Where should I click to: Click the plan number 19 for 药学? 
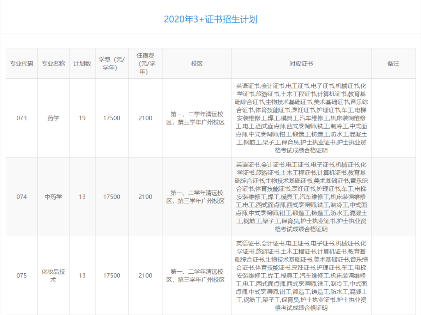point(82,118)
